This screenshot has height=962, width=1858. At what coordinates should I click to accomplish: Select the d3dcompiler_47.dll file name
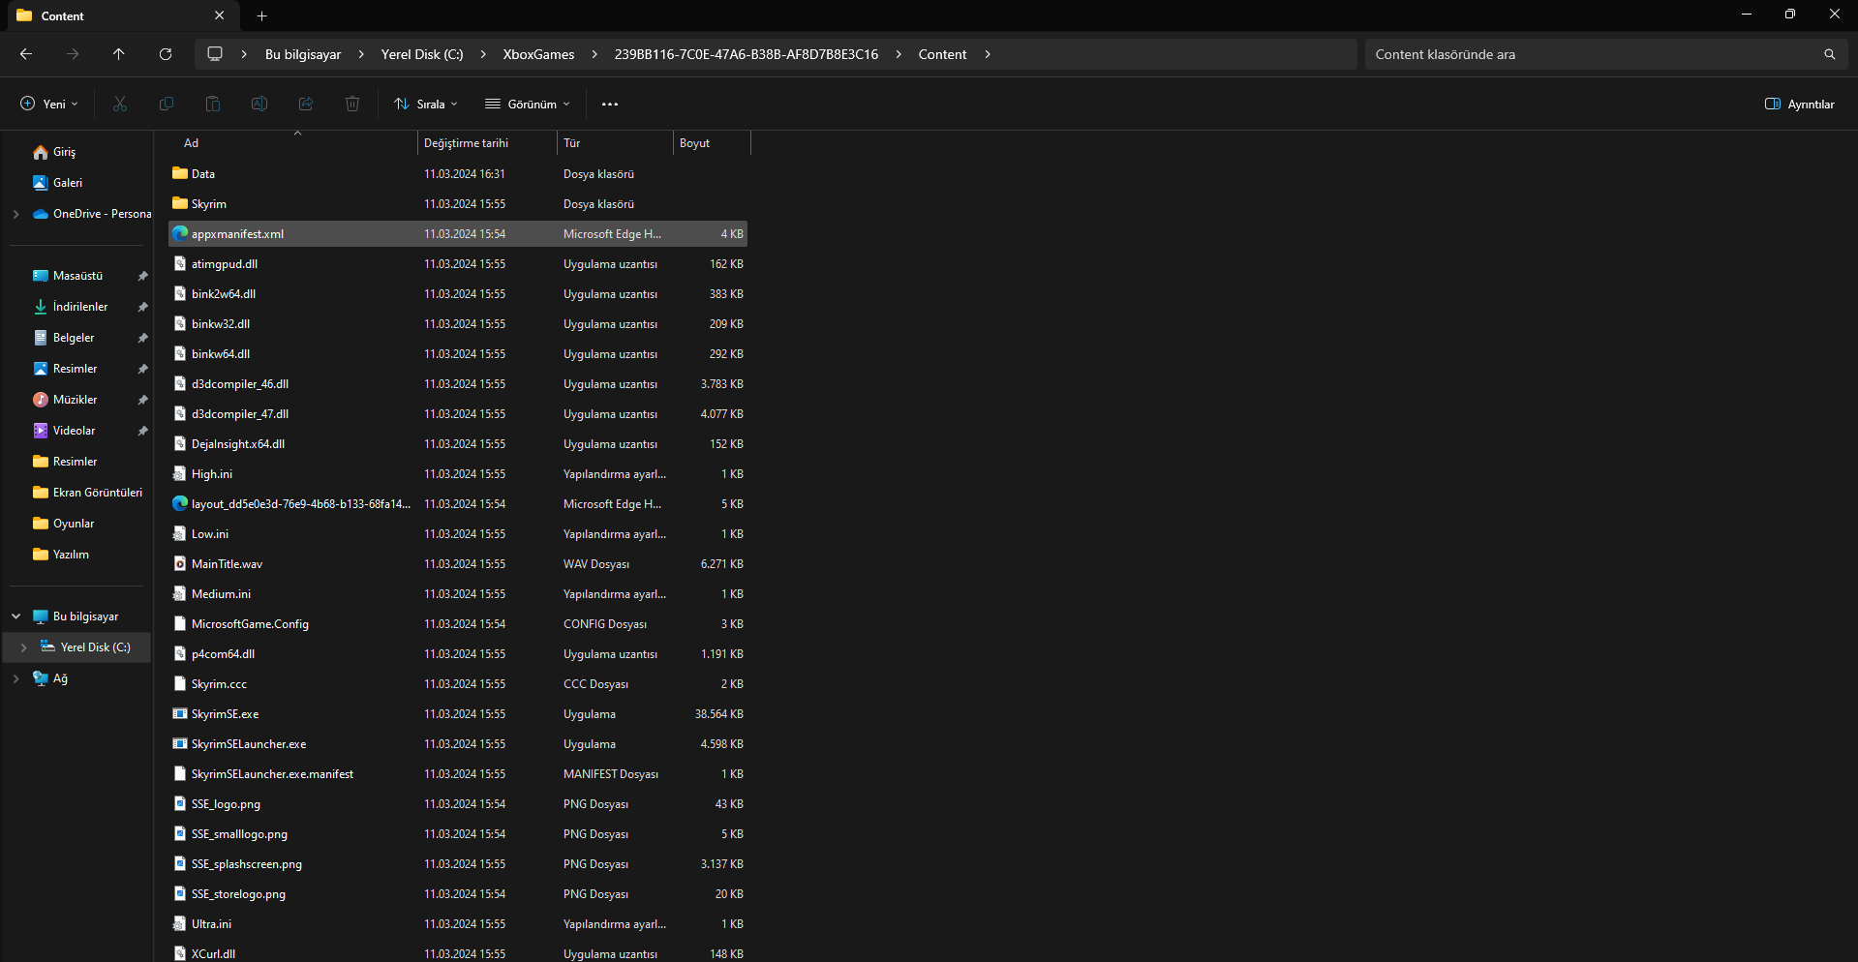tap(240, 414)
